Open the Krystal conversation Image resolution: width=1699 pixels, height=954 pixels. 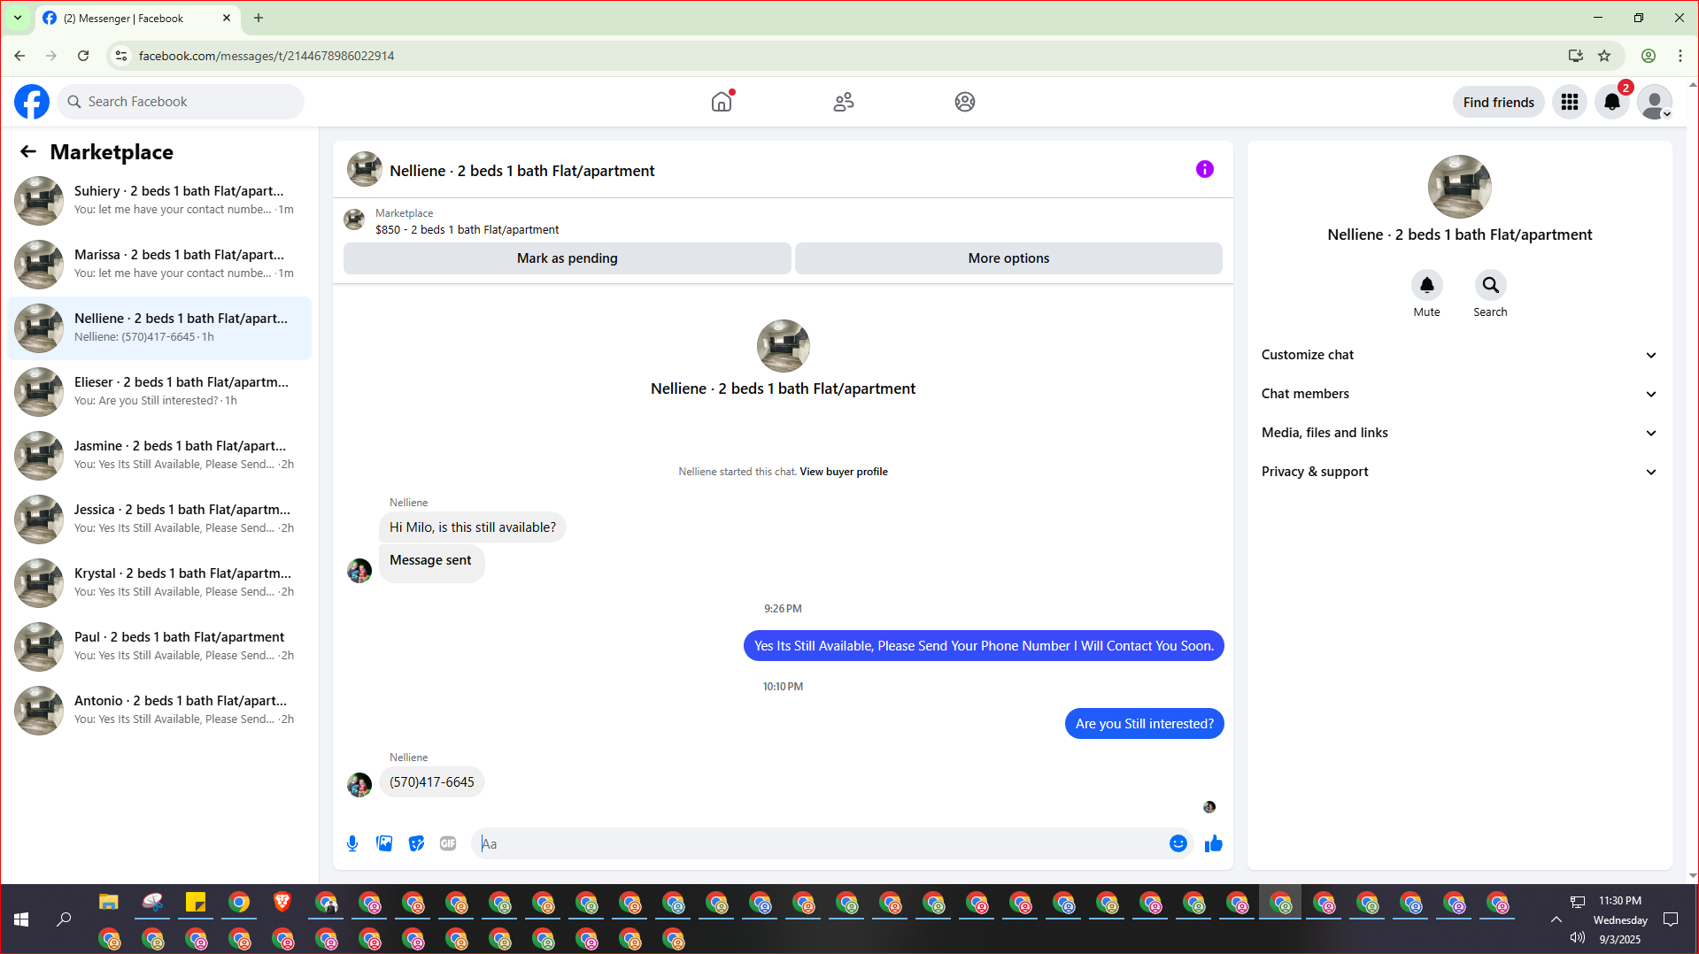tap(159, 583)
